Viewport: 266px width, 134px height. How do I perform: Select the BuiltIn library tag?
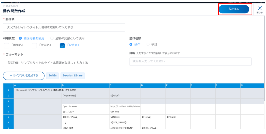coord(52,76)
